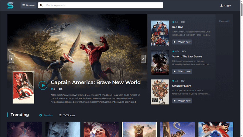Click the Share with label
This screenshot has height=137, width=243.
[x=224, y=21]
